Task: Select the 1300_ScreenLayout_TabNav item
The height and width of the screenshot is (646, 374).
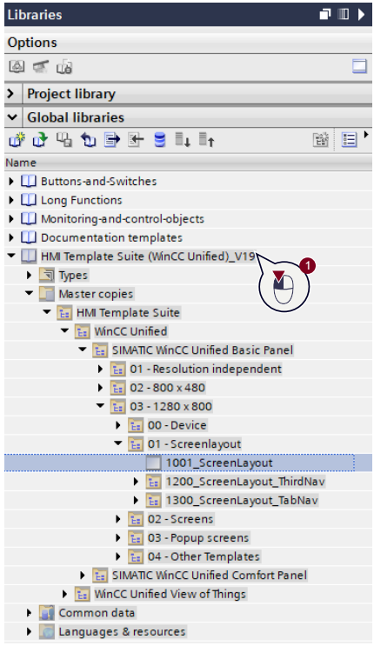Action: coord(242,500)
